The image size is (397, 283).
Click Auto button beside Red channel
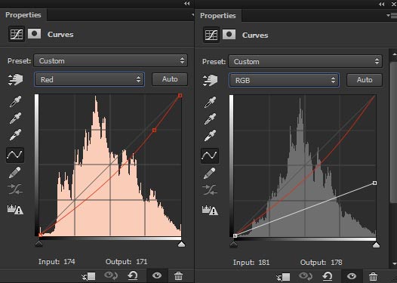pos(170,79)
